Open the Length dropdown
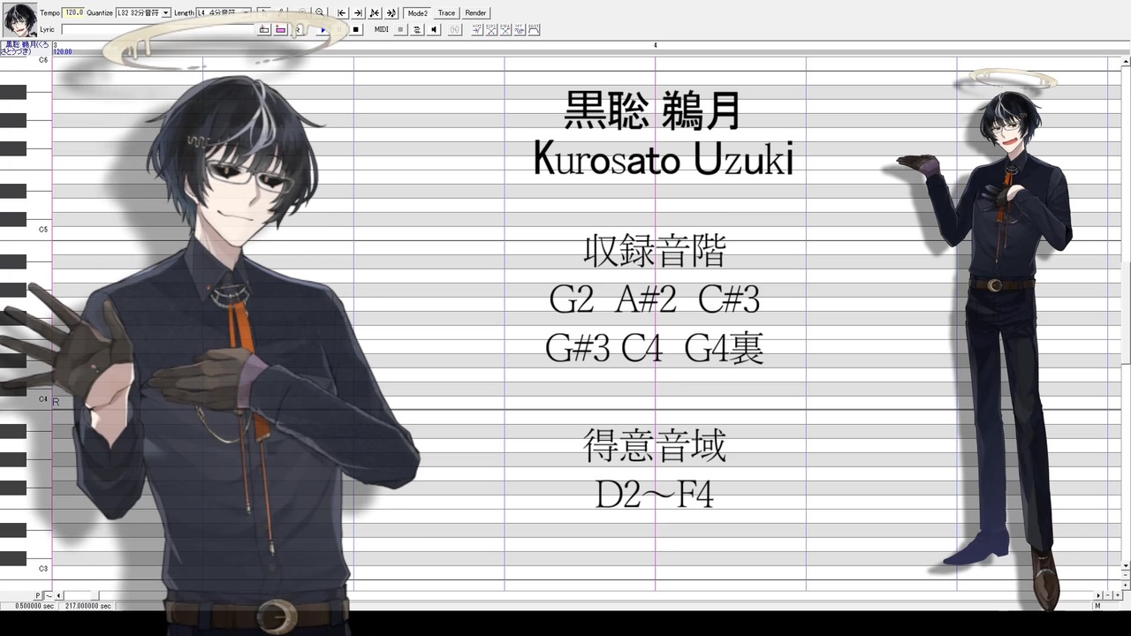The image size is (1131, 636). [x=210, y=12]
